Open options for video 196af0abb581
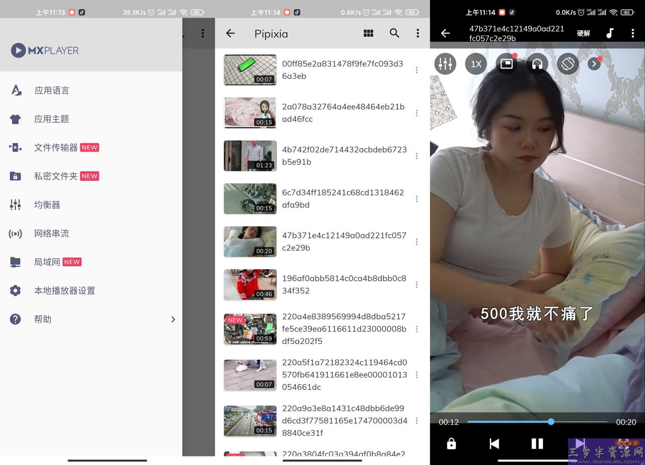The height and width of the screenshot is (465, 645). click(417, 285)
